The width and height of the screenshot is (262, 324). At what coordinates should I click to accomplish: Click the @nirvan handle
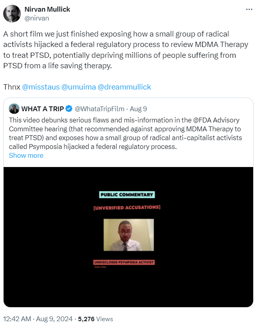coord(36,18)
